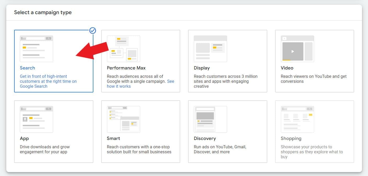Choose the Performance Max title text
The image size is (368, 176).
pyautogui.click(x=126, y=68)
